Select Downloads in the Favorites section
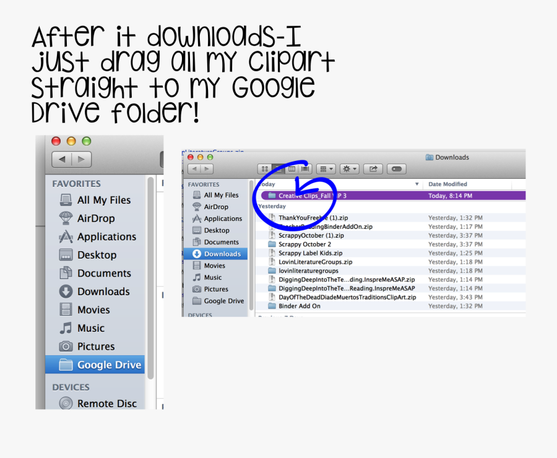This screenshot has width=557, height=458. coord(219,253)
